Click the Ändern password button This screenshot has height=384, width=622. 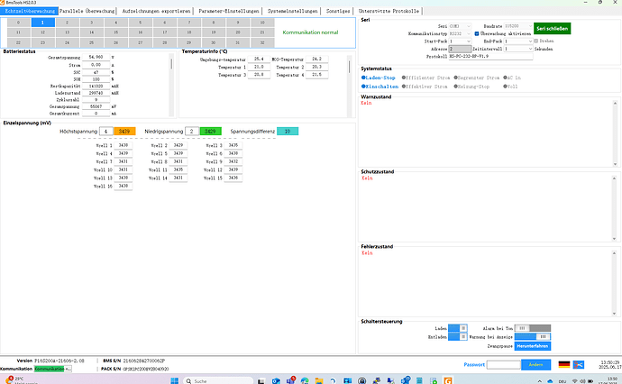click(535, 364)
